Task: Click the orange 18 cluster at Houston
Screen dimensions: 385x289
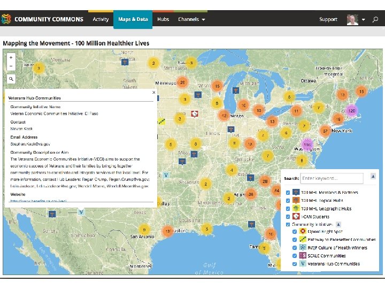Action: 168,231
